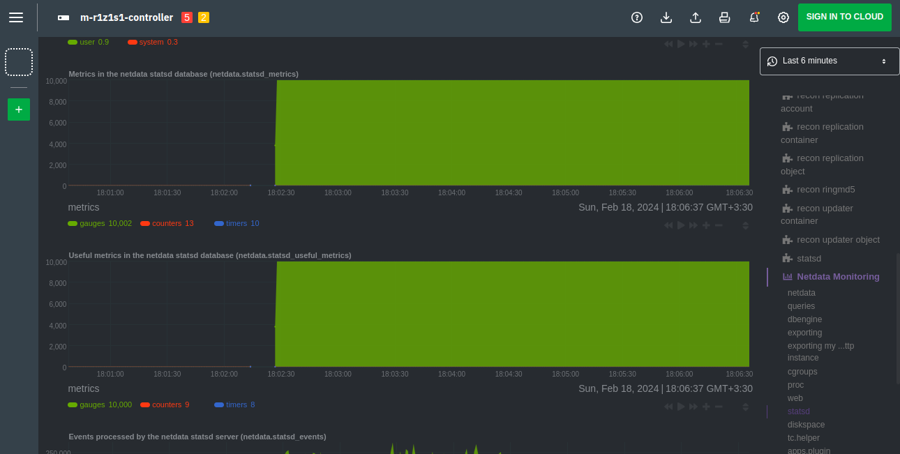Screen dimensions: 900x454
Task: Expand the Netdata Monitoring section
Action: click(837, 277)
